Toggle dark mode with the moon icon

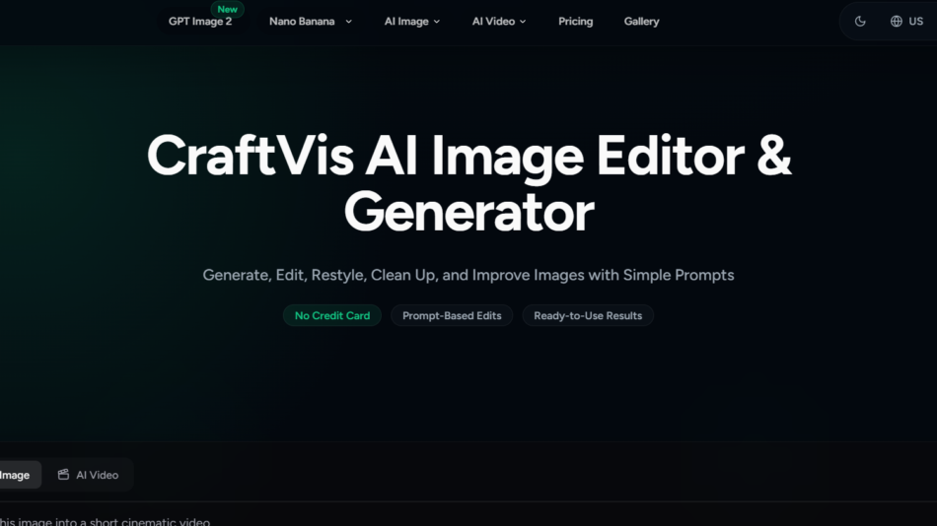point(860,22)
